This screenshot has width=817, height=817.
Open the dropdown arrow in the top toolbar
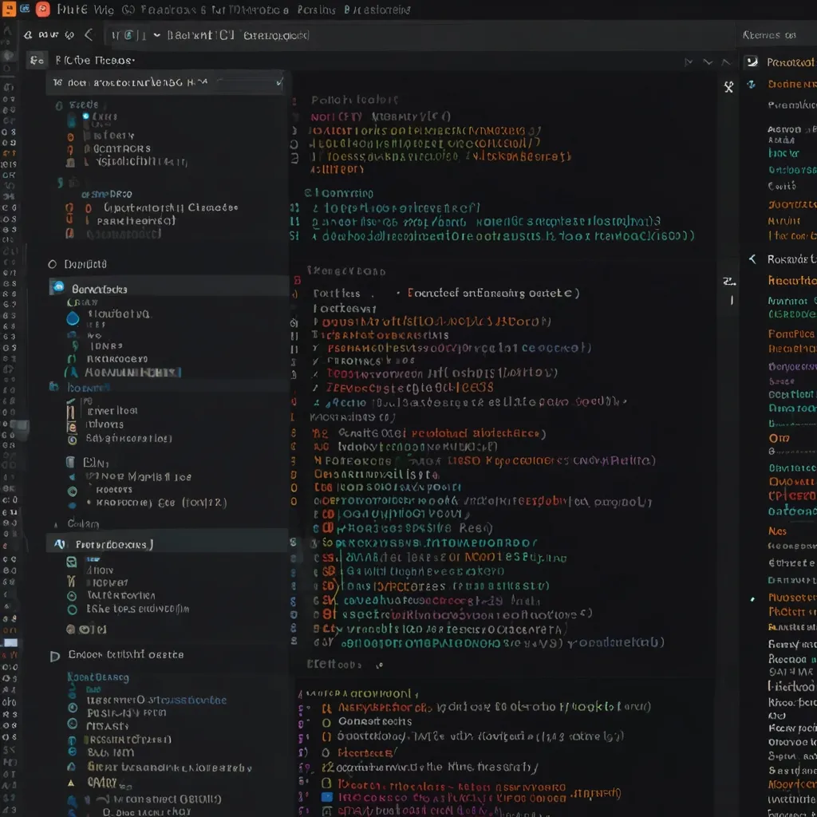click(156, 35)
